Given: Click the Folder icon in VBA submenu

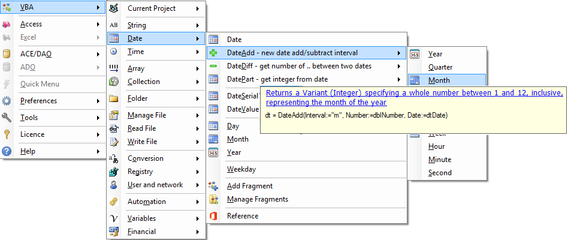Looking at the screenshot, I should 114,98.
